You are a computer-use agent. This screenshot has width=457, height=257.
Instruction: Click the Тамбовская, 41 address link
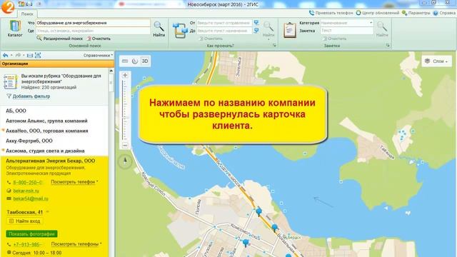(x=25, y=212)
